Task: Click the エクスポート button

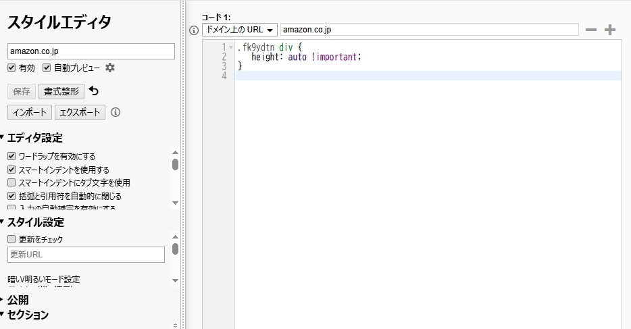Action: click(80, 112)
